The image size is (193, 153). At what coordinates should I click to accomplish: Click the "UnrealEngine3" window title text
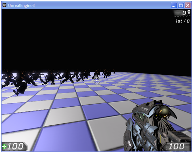coord(21,6)
